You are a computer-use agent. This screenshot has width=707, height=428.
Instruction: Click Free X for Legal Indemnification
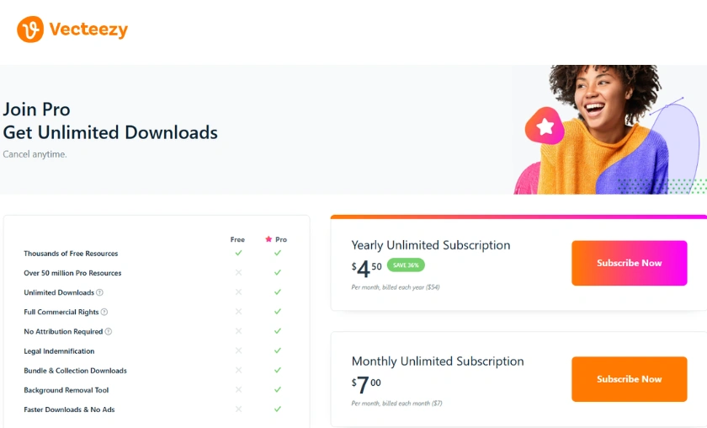click(238, 350)
